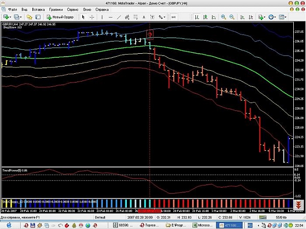Click the highlighted red date on time axis
306x229 pixels.
click(150, 211)
